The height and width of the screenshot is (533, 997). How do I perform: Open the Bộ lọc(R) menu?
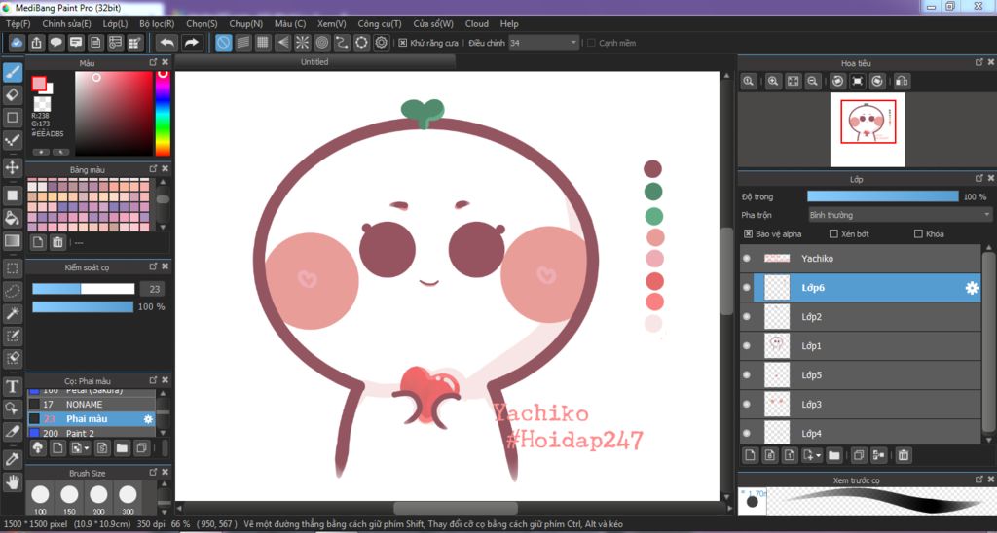(x=157, y=23)
